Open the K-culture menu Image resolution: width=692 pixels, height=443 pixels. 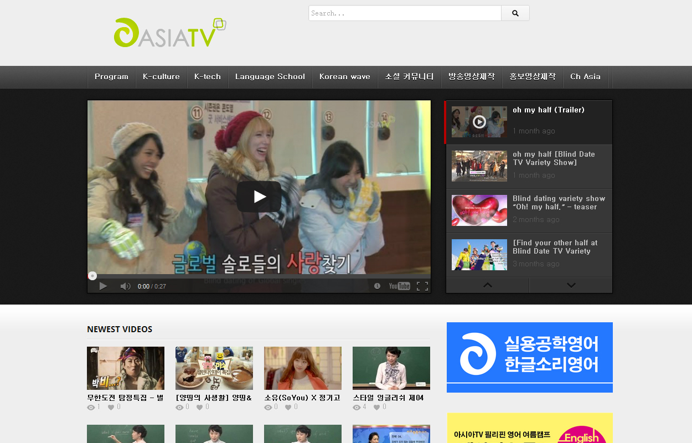point(161,77)
